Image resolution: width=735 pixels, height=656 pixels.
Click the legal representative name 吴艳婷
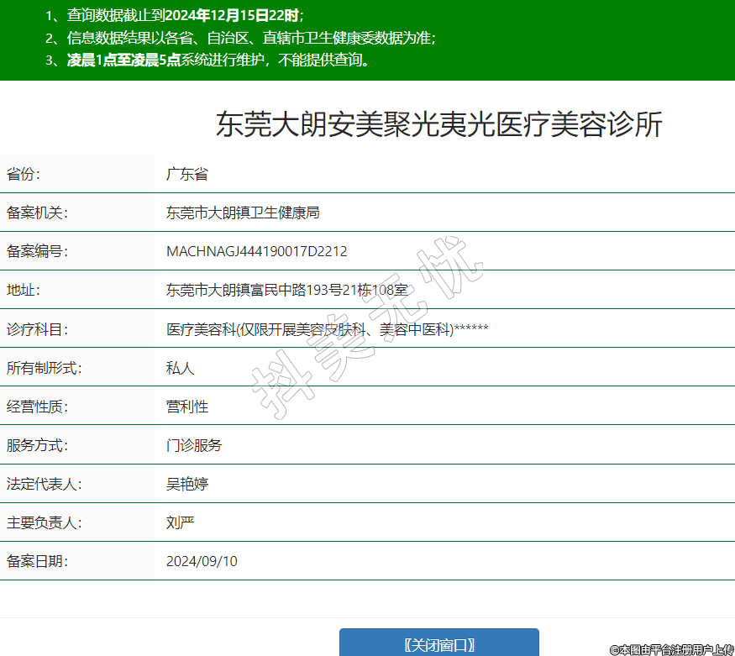[x=186, y=484]
